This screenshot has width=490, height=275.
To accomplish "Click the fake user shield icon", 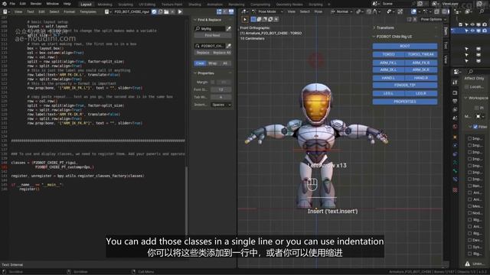I will pyautogui.click(x=155, y=12).
